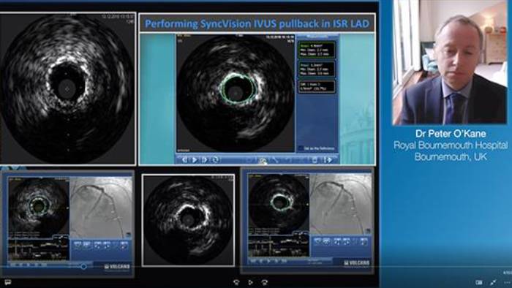Skip forward in the webinar video

265,282
